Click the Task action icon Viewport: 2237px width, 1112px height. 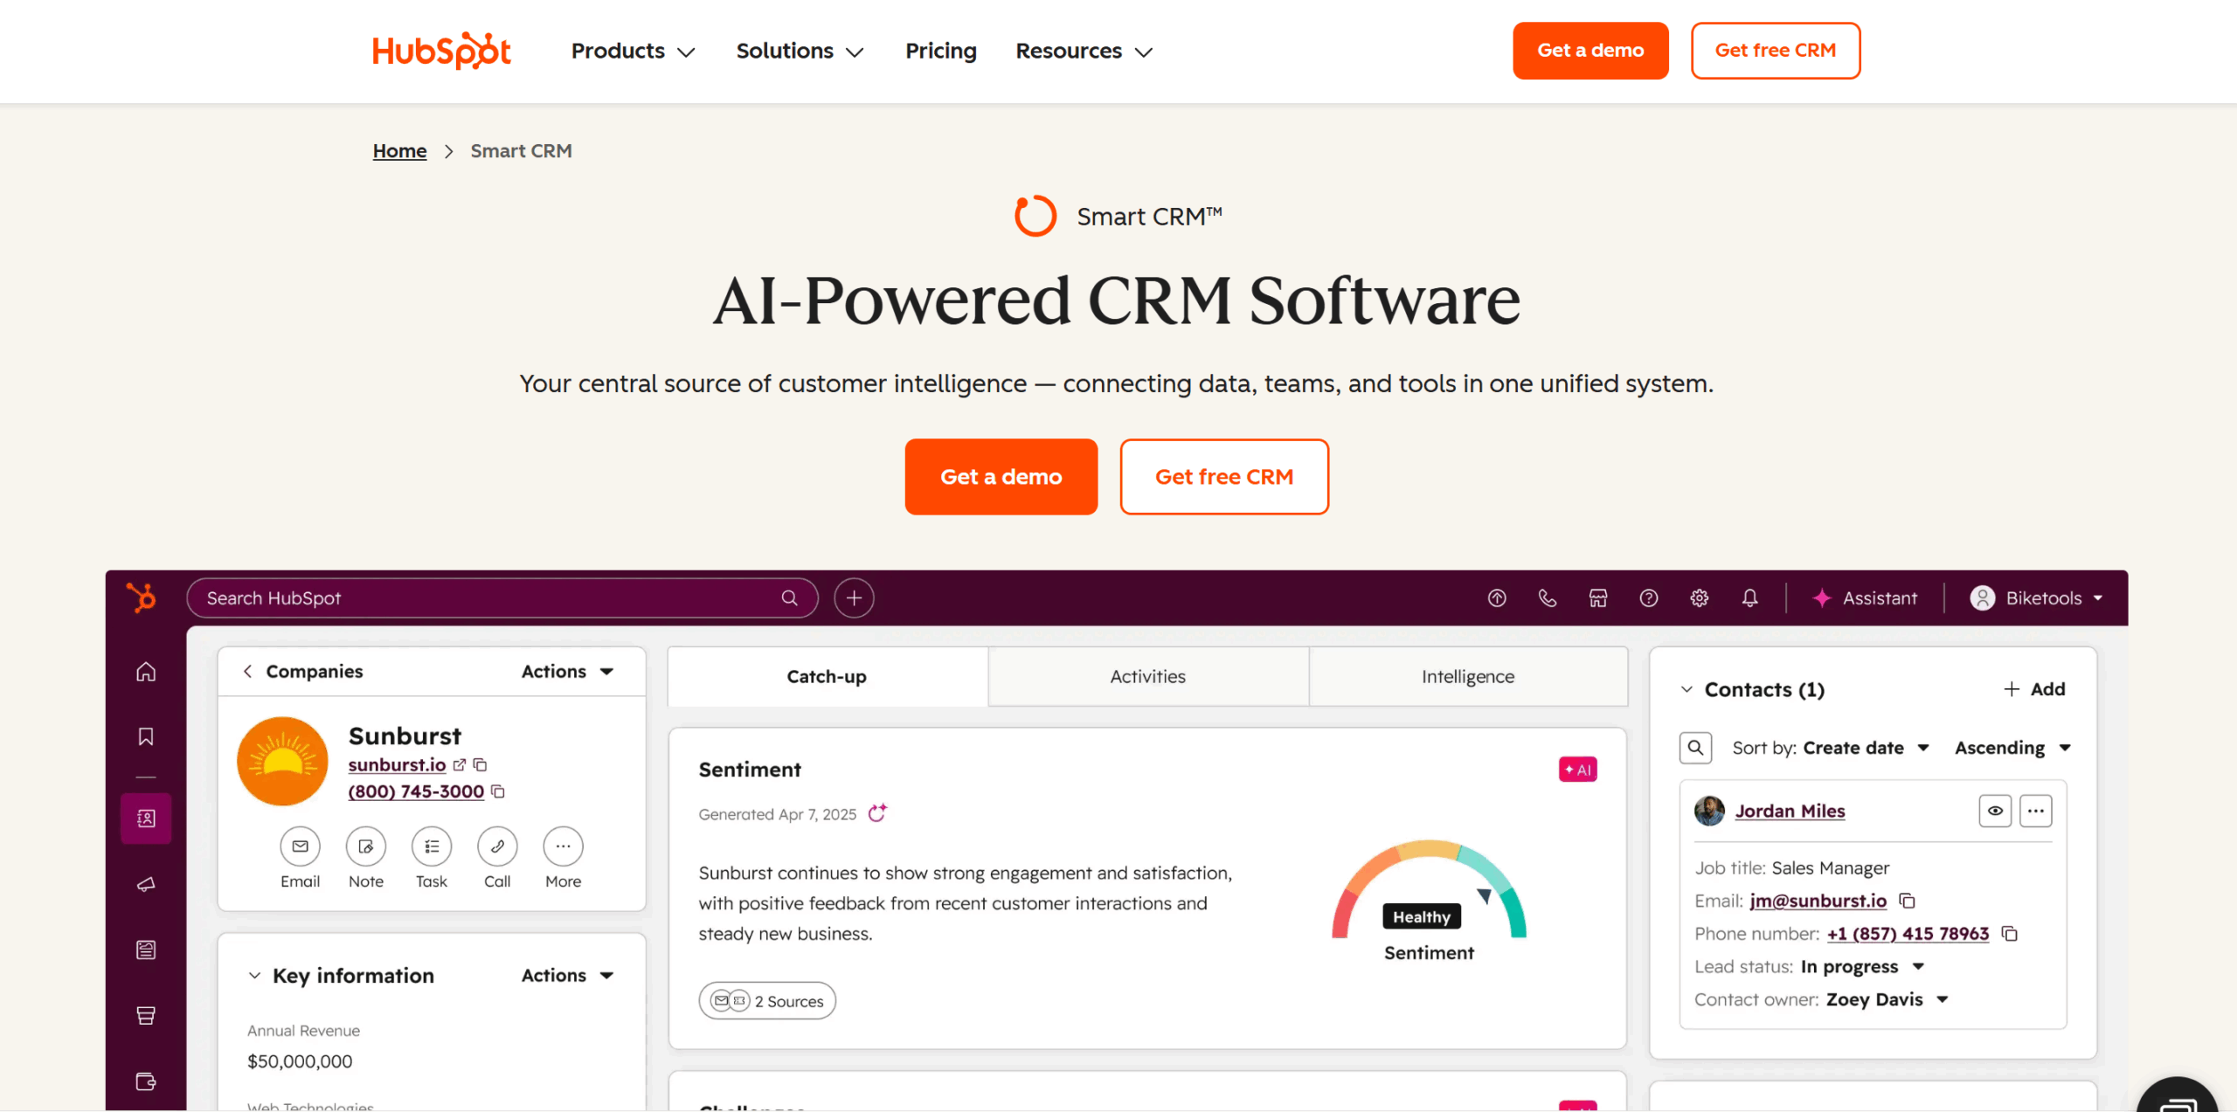[432, 846]
